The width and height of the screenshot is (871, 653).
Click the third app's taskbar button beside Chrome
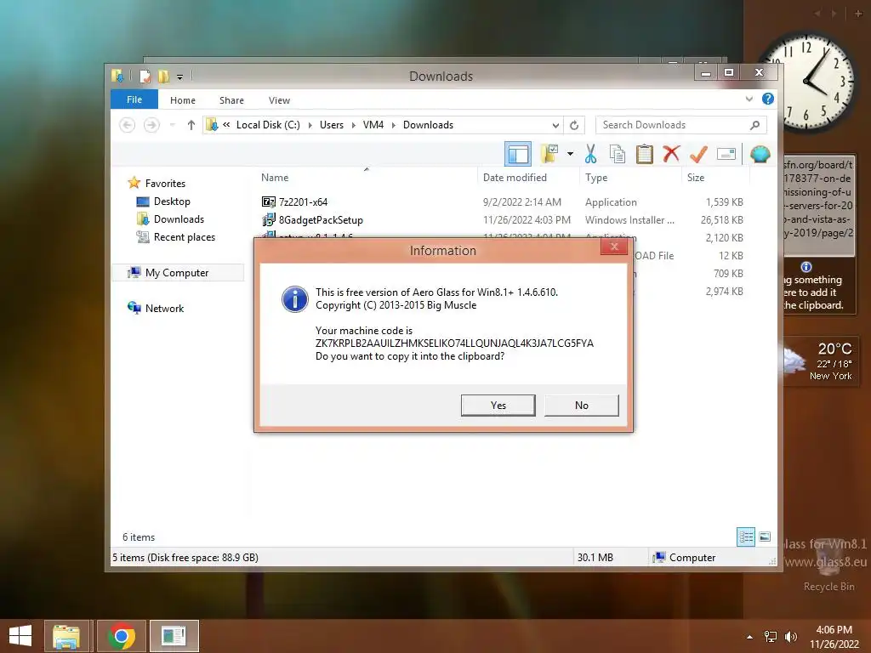174,636
